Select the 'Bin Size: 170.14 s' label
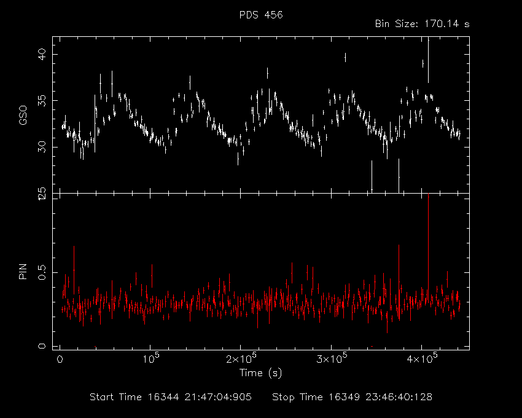This screenshot has width=522, height=418. 422,24
